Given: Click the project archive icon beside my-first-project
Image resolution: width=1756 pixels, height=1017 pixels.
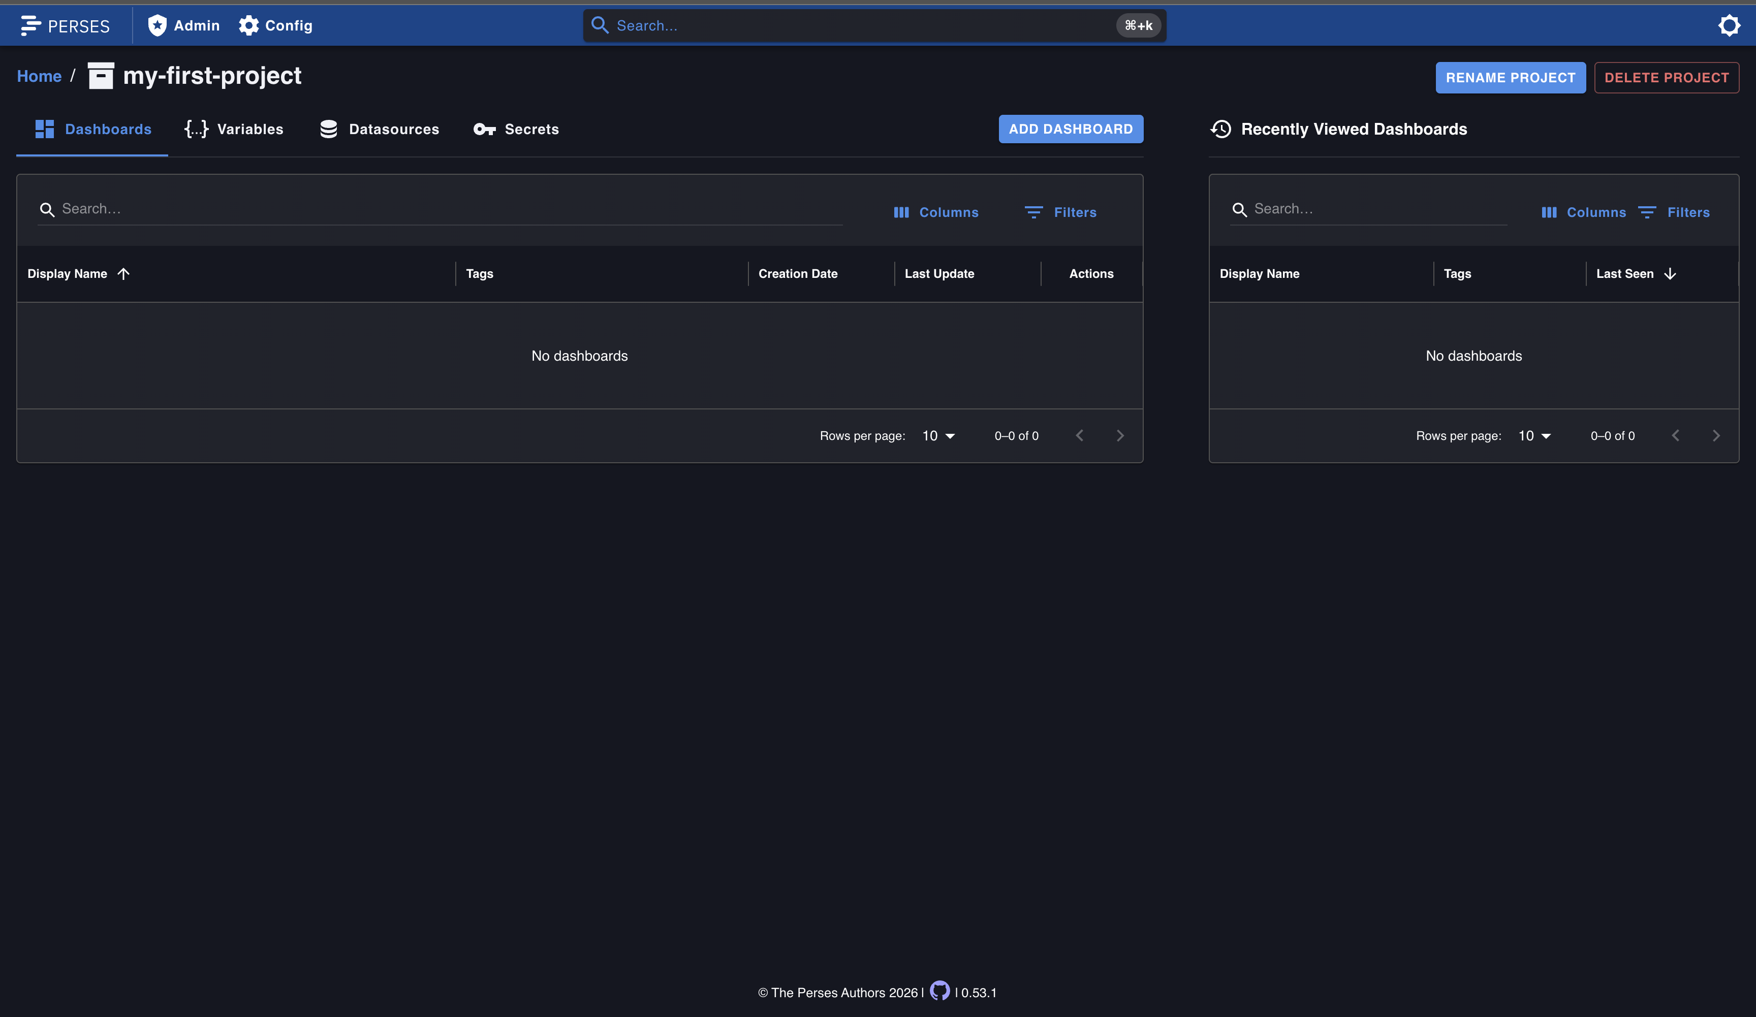Looking at the screenshot, I should tap(100, 76).
